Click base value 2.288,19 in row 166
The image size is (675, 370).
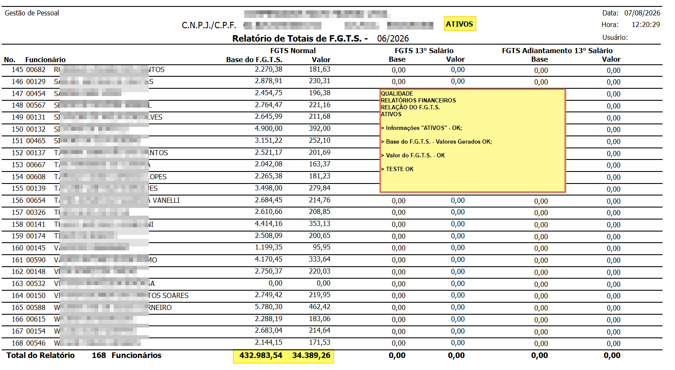[268, 319]
